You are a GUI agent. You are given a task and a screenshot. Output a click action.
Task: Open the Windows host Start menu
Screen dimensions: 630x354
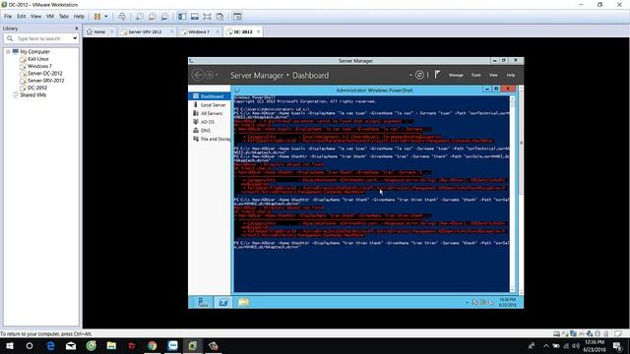pos(10,346)
